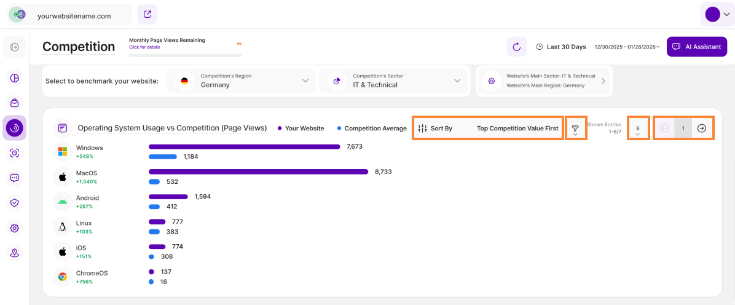Open the Competition's Region Germany dropdown
The image size is (735, 305).
pos(242,81)
